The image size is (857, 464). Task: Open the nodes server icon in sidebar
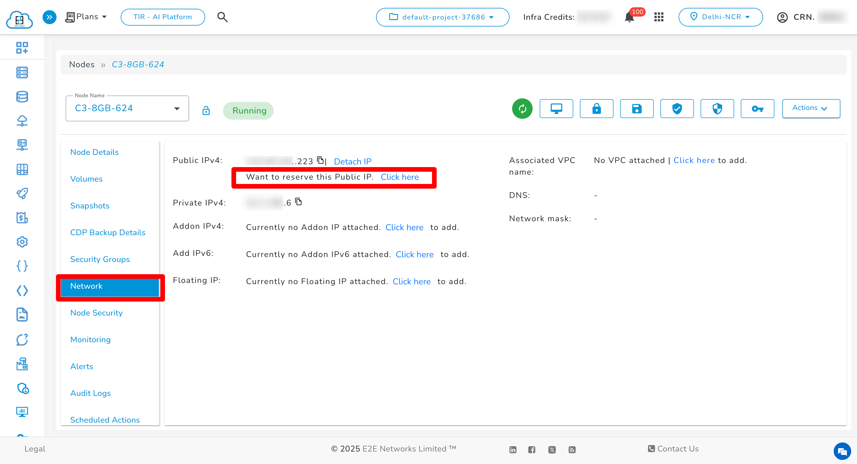click(x=22, y=72)
